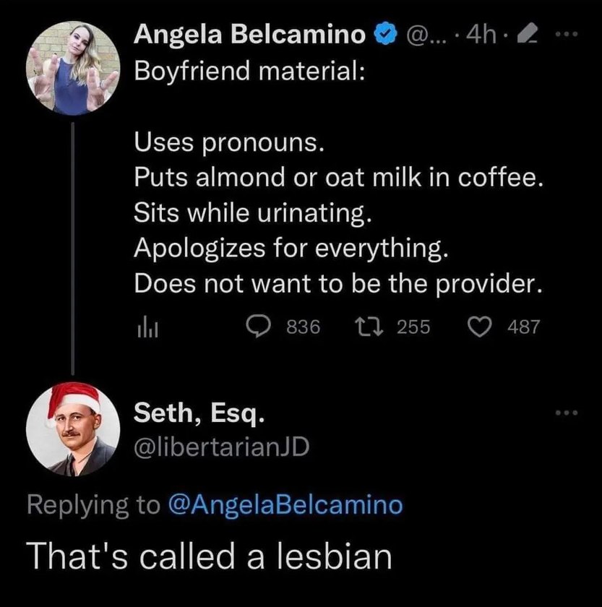The image size is (602, 607).
Task: Open the three-dot menu on Seth's reply
Action: (567, 413)
